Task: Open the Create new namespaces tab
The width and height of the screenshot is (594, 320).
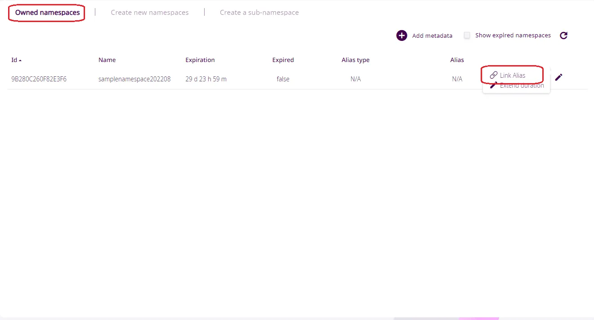Action: tap(150, 13)
